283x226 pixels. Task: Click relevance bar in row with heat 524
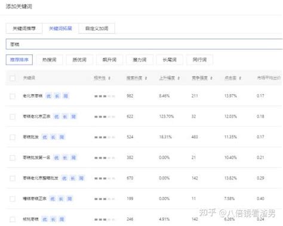click(x=104, y=137)
